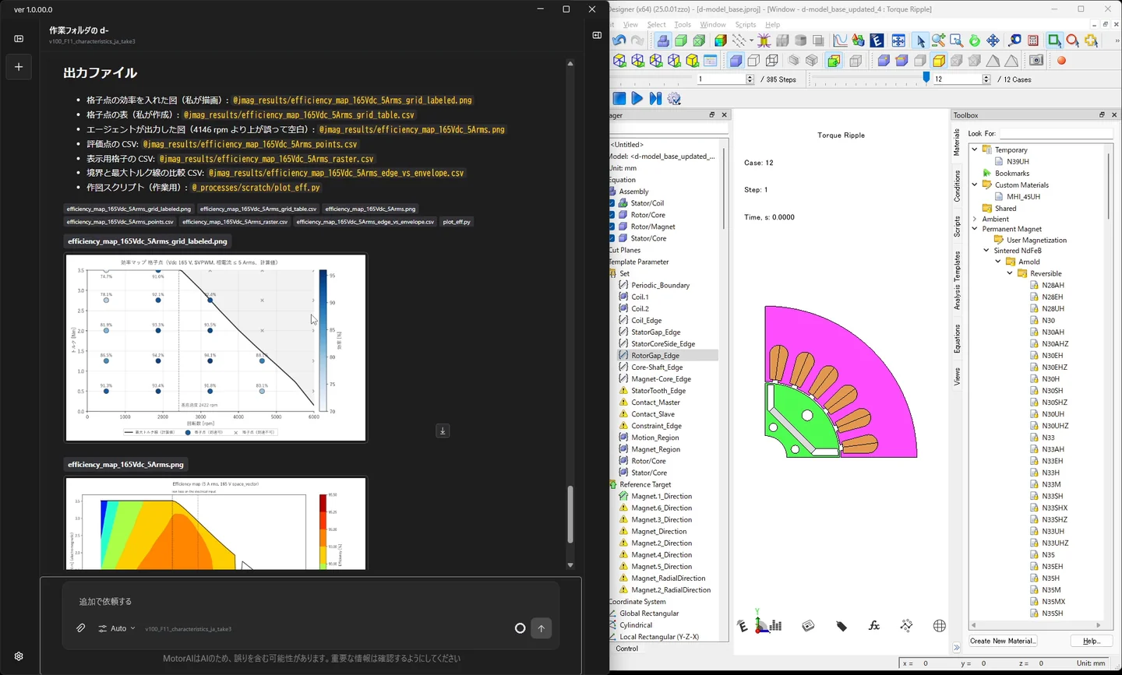Image resolution: width=1122 pixels, height=675 pixels.
Task: Click the play button in analysis controls
Action: pos(637,98)
